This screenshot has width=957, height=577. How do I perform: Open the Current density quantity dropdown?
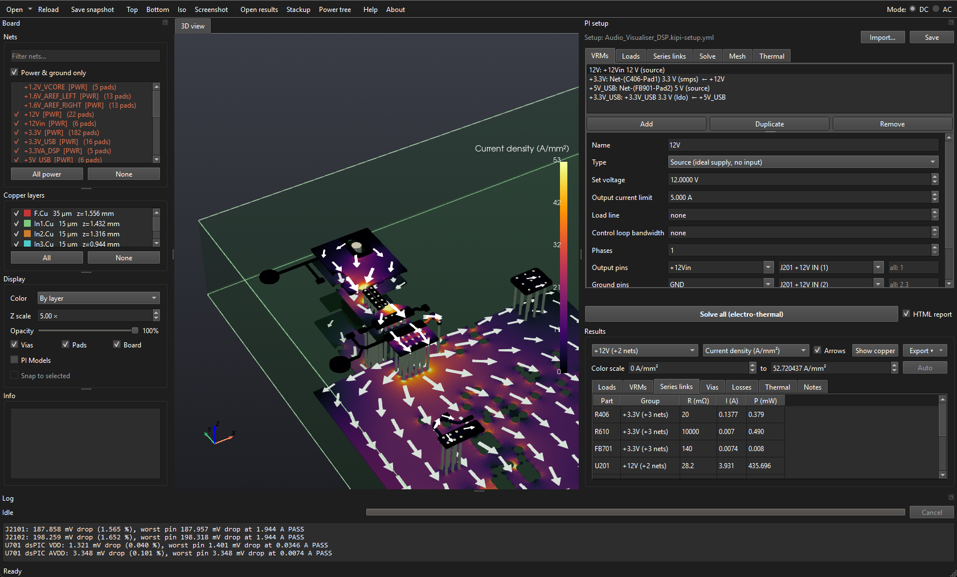755,351
